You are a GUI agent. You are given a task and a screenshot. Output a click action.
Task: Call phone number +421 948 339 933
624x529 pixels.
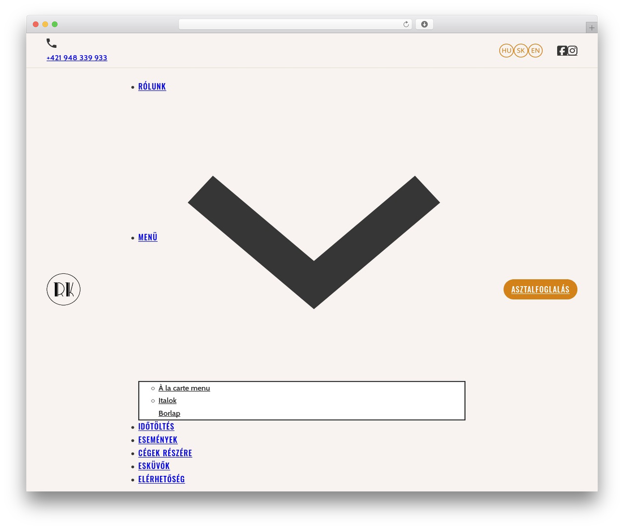pyautogui.click(x=77, y=58)
